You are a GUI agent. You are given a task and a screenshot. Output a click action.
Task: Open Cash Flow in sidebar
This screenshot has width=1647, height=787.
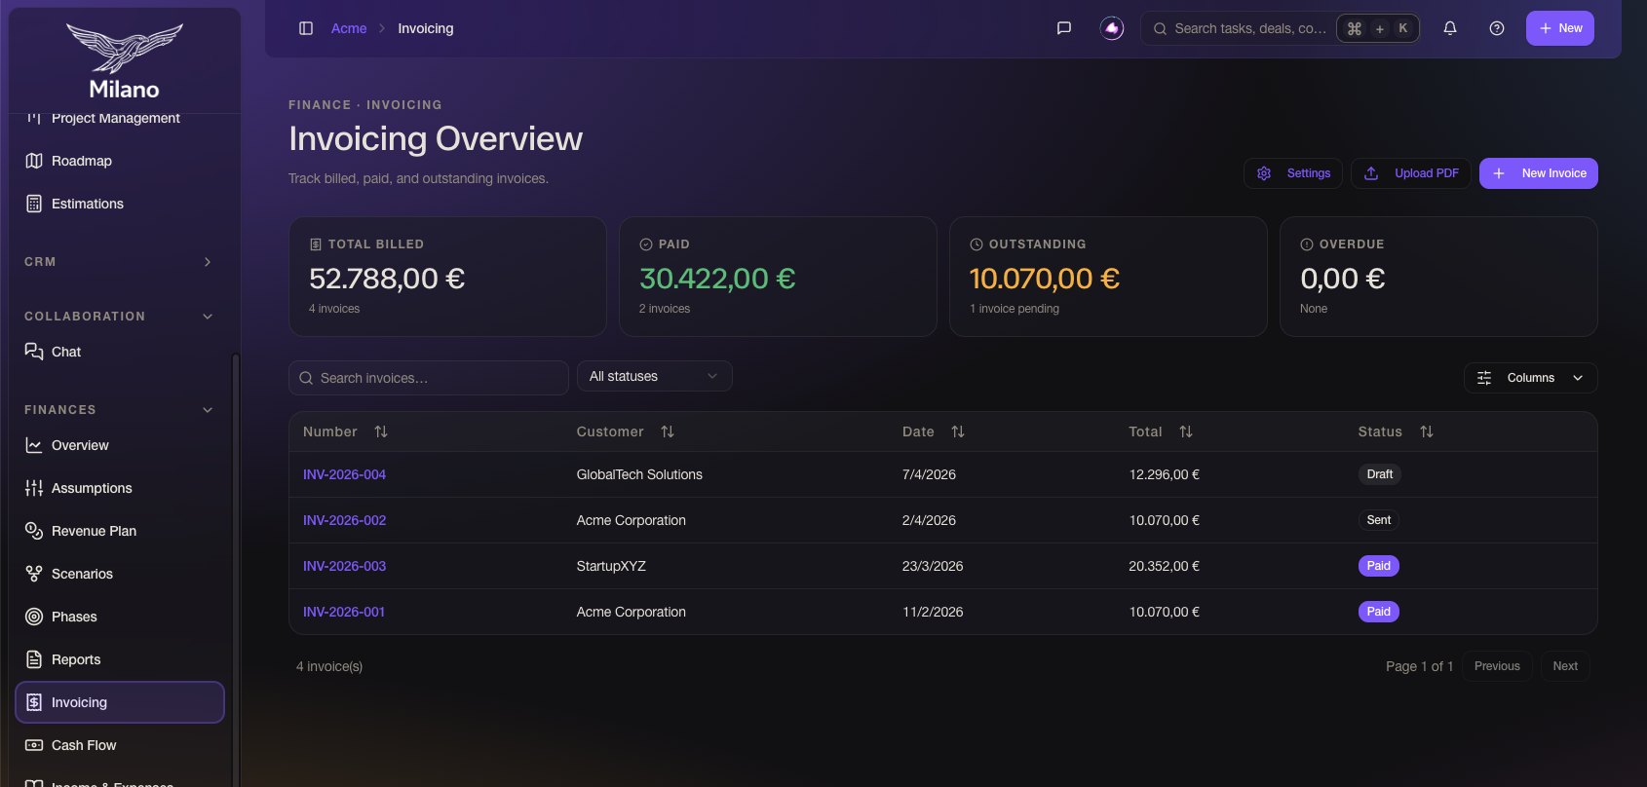[120, 745]
